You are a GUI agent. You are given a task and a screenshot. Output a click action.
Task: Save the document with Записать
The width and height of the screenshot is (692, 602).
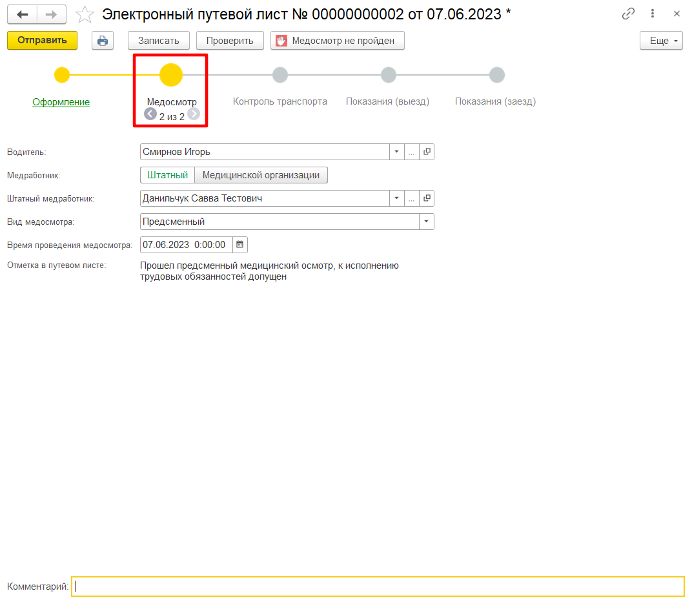pyautogui.click(x=158, y=41)
